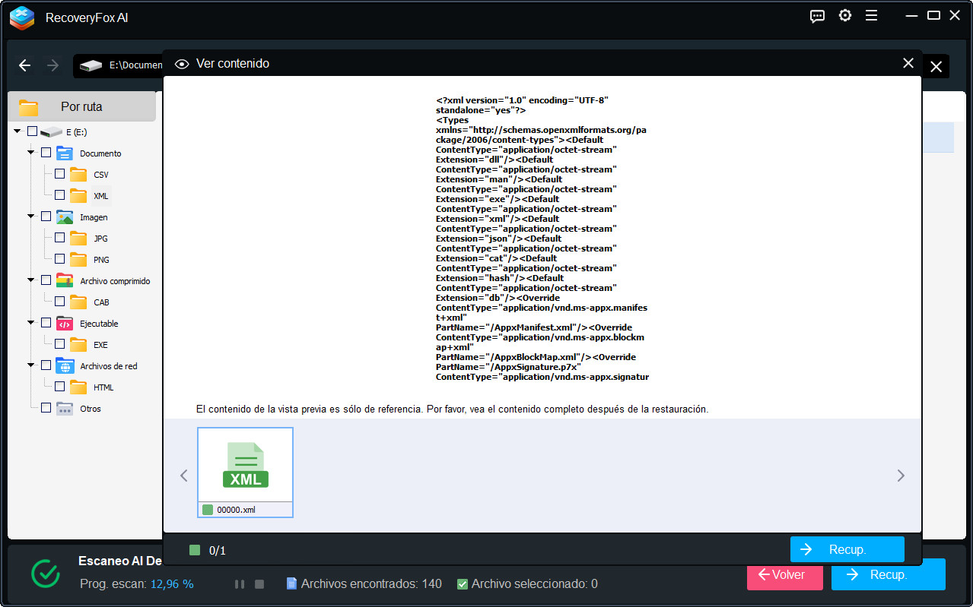Click the Archivo comprimido icon
Screen dimensions: 973x607
tap(64, 280)
